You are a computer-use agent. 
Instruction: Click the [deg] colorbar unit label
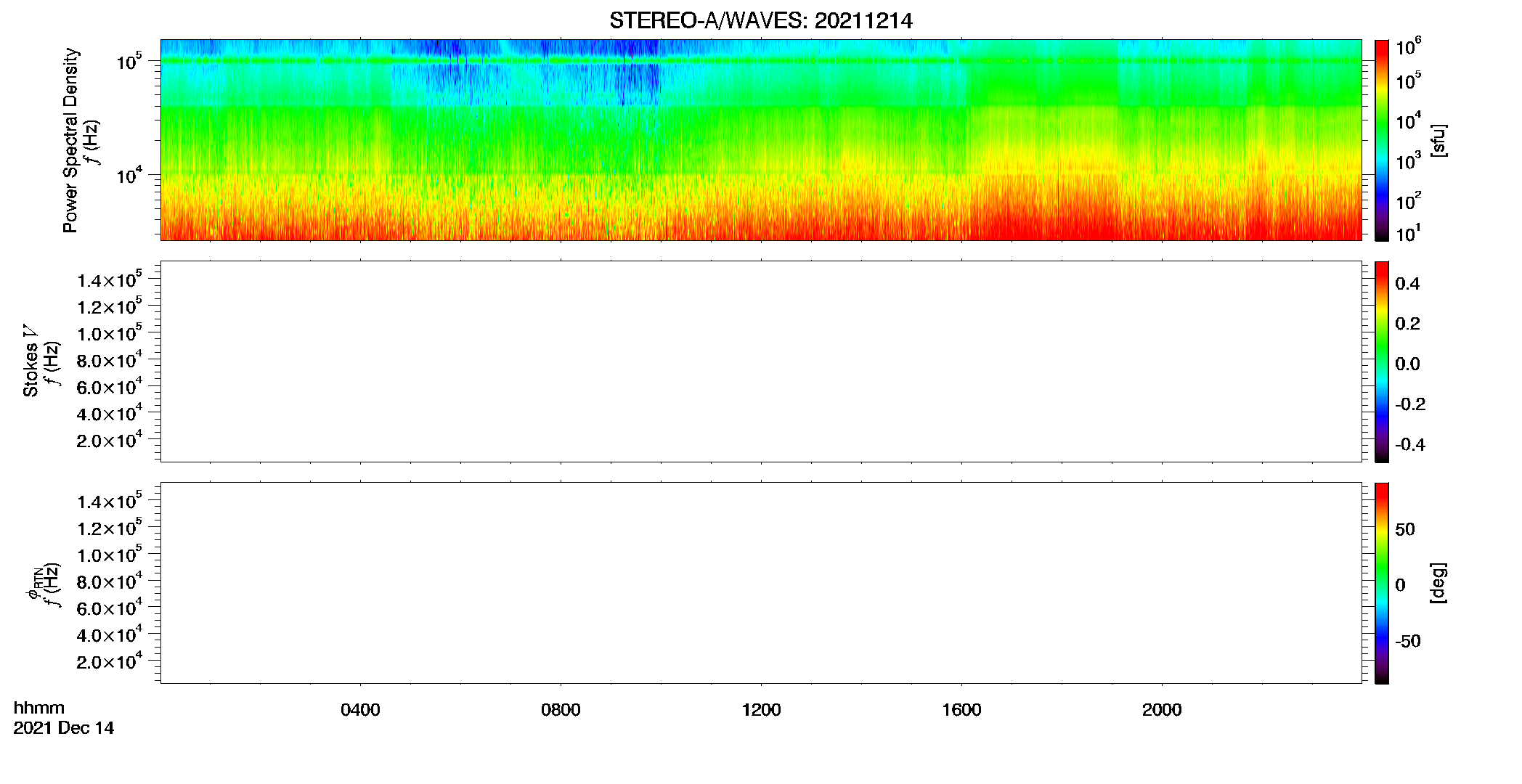coord(1438,583)
